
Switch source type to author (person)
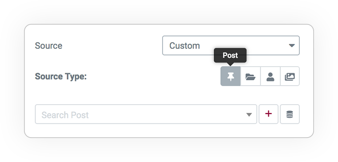coord(270,76)
